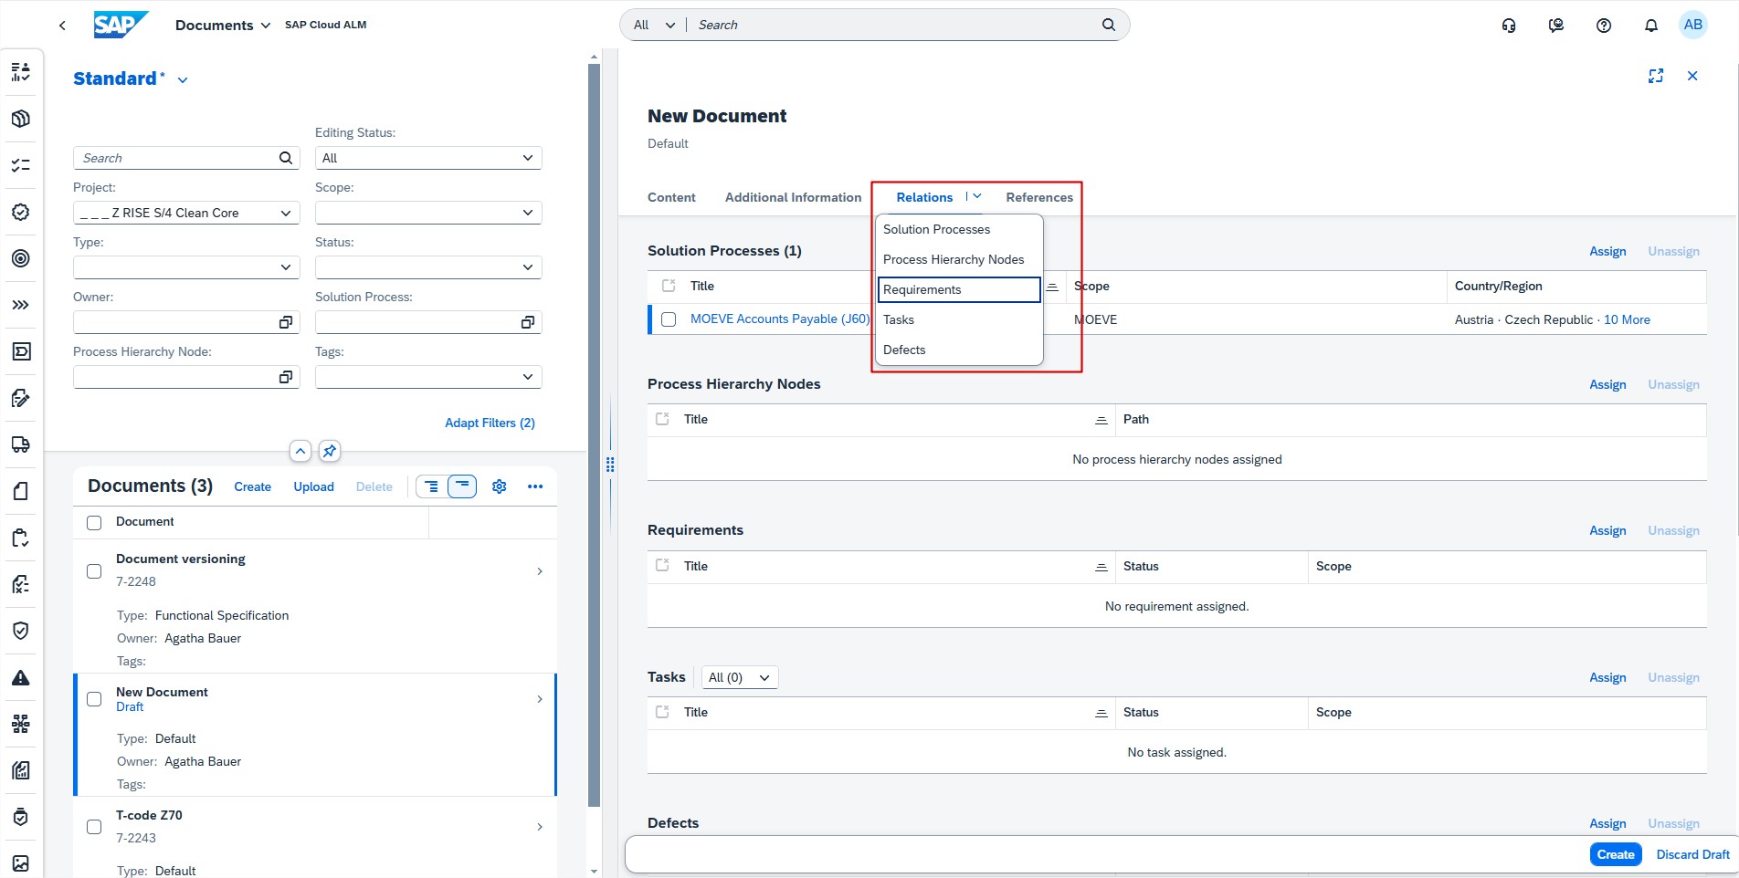Click the pin filter bar icon
Screen dimensions: 1739x878
tap(330, 451)
